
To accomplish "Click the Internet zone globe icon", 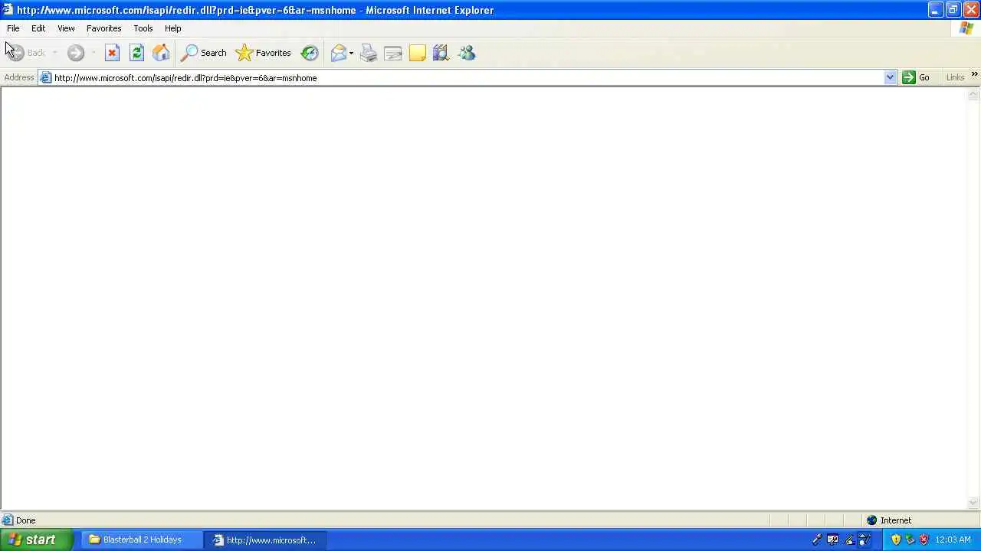I will (x=871, y=520).
